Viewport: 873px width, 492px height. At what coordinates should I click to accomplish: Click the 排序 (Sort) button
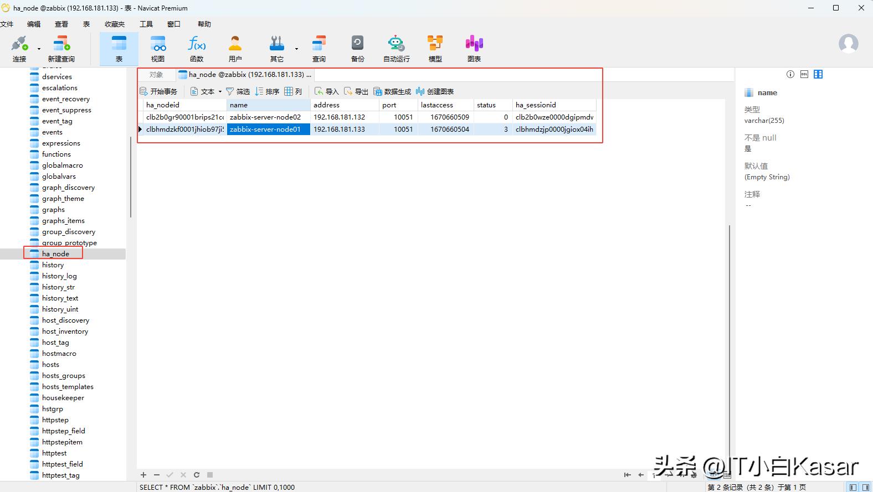click(267, 91)
